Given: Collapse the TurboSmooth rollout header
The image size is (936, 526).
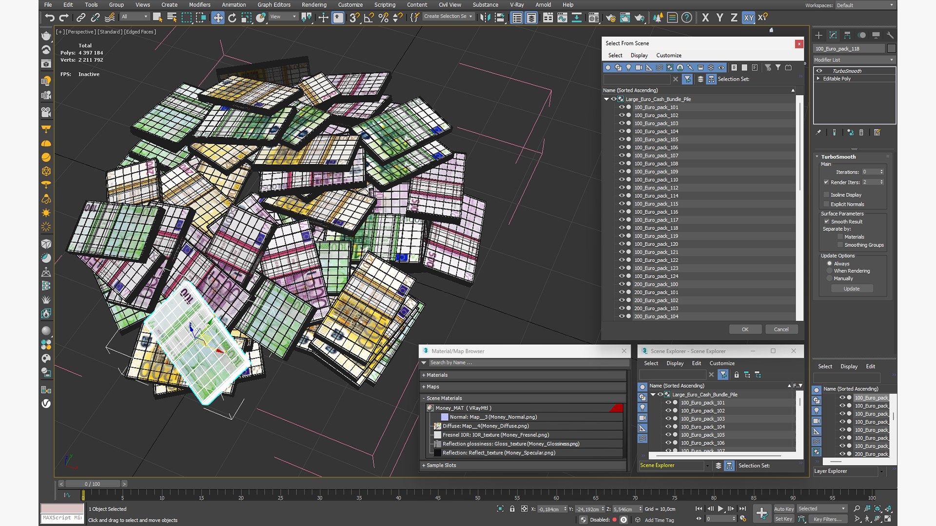Looking at the screenshot, I should 838,157.
